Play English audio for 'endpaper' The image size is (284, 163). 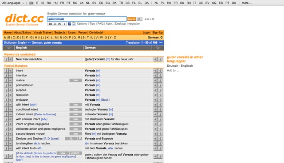(11, 100)
